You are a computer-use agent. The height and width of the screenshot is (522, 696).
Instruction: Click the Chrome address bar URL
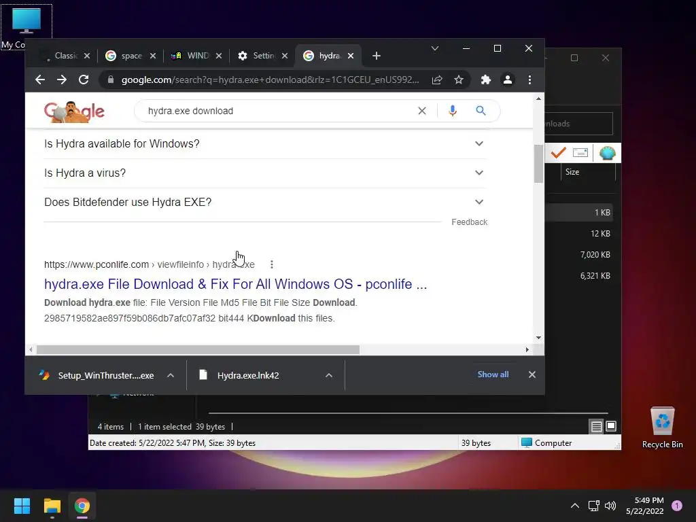(x=270, y=80)
